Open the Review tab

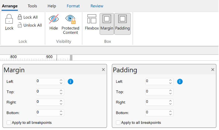coord(97,6)
